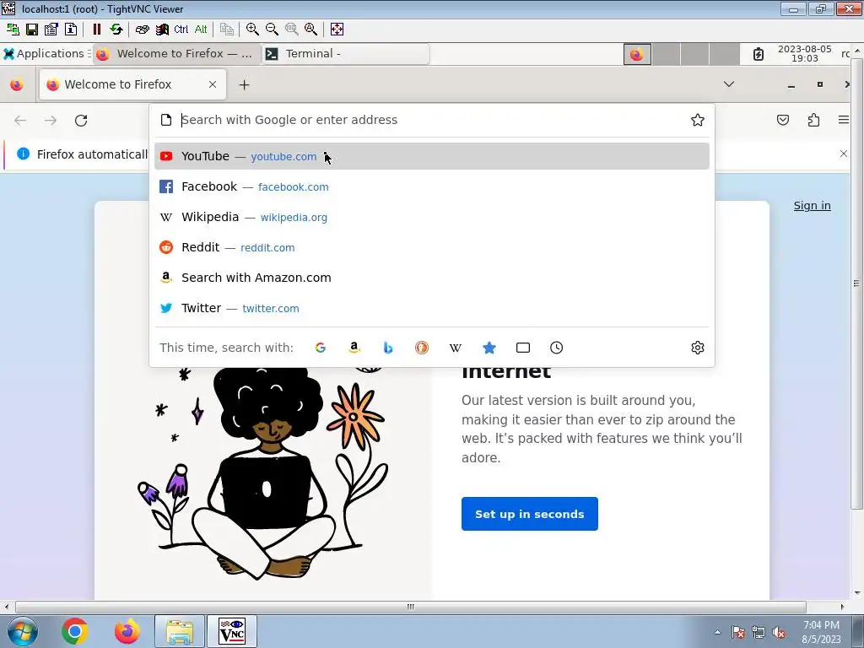
Task: Select the YouTube suggestion
Action: click(x=432, y=156)
